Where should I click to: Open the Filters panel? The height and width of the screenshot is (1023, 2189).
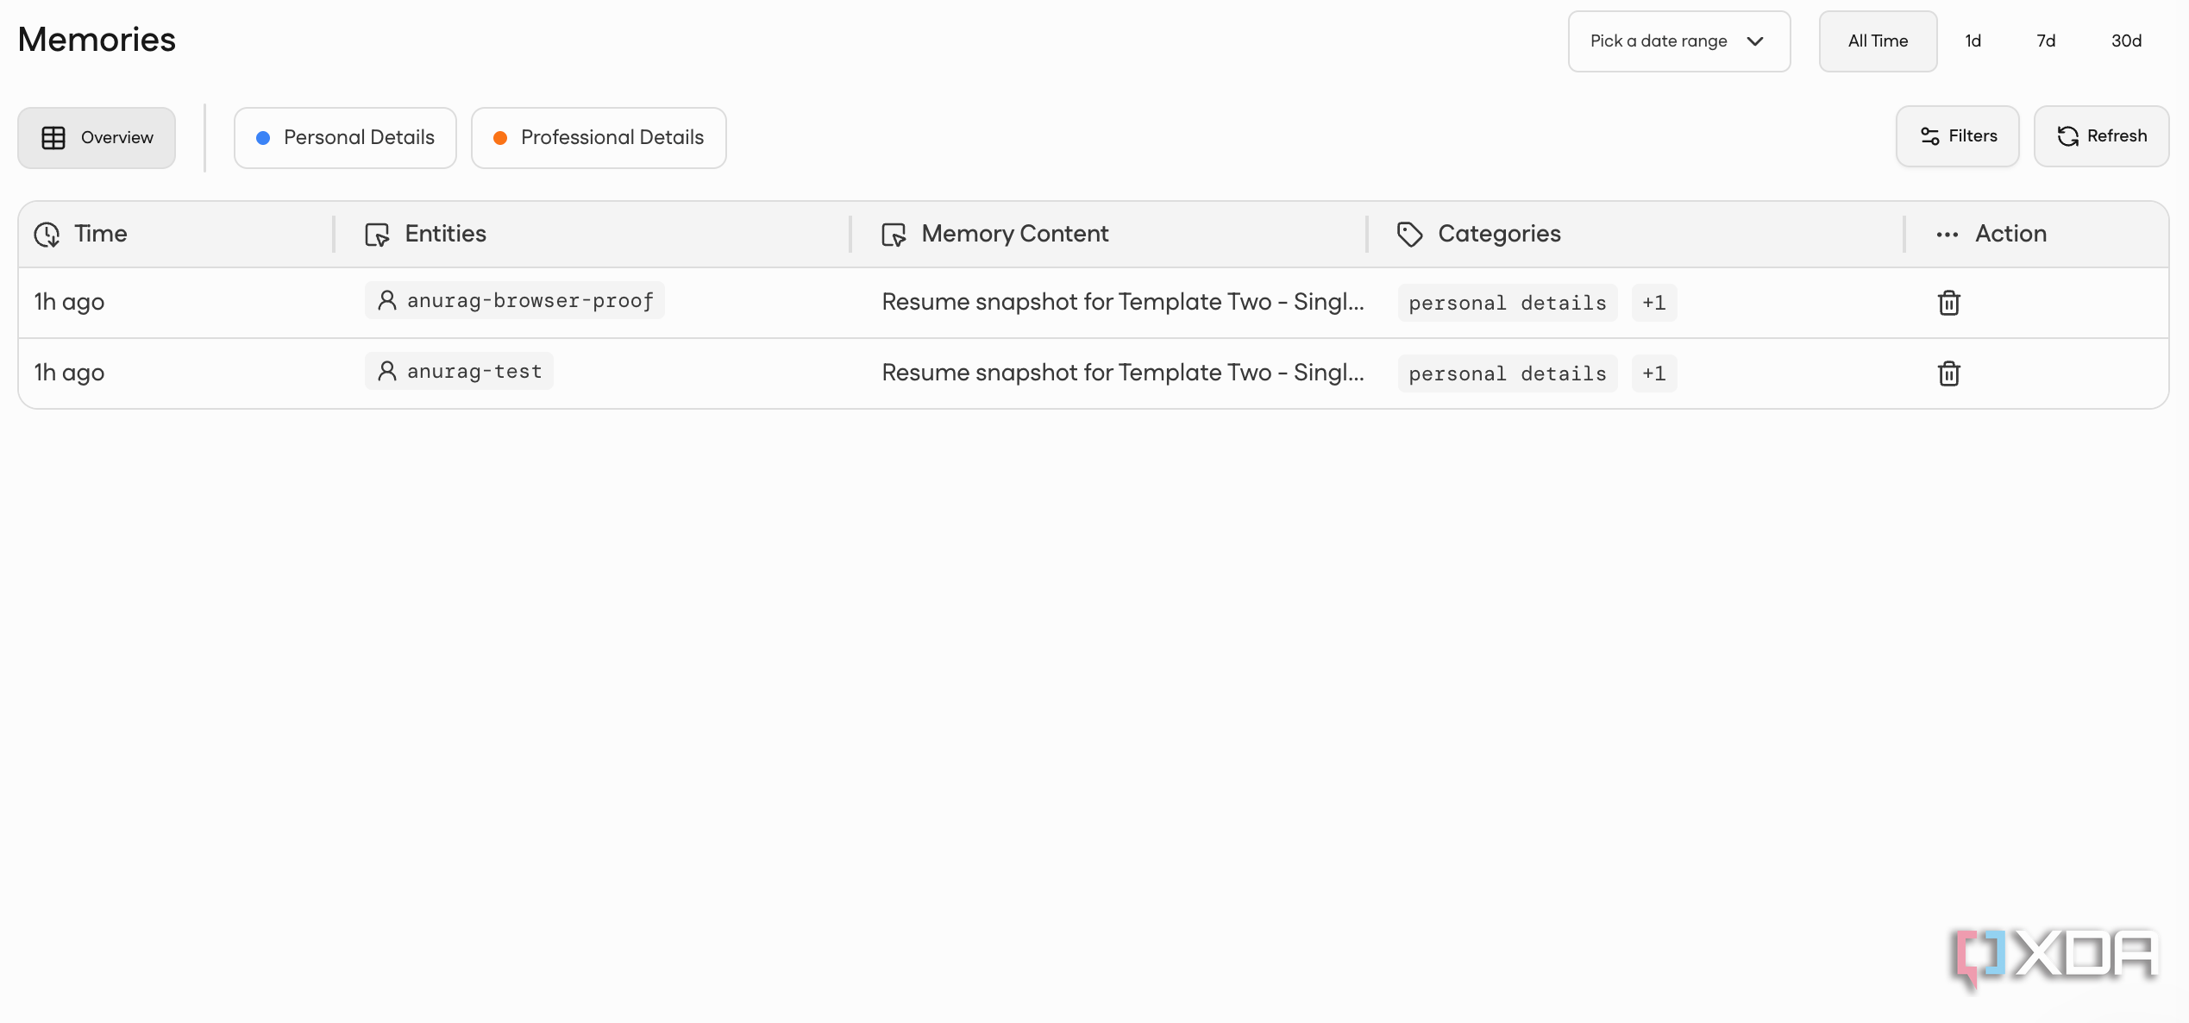click(x=1957, y=136)
